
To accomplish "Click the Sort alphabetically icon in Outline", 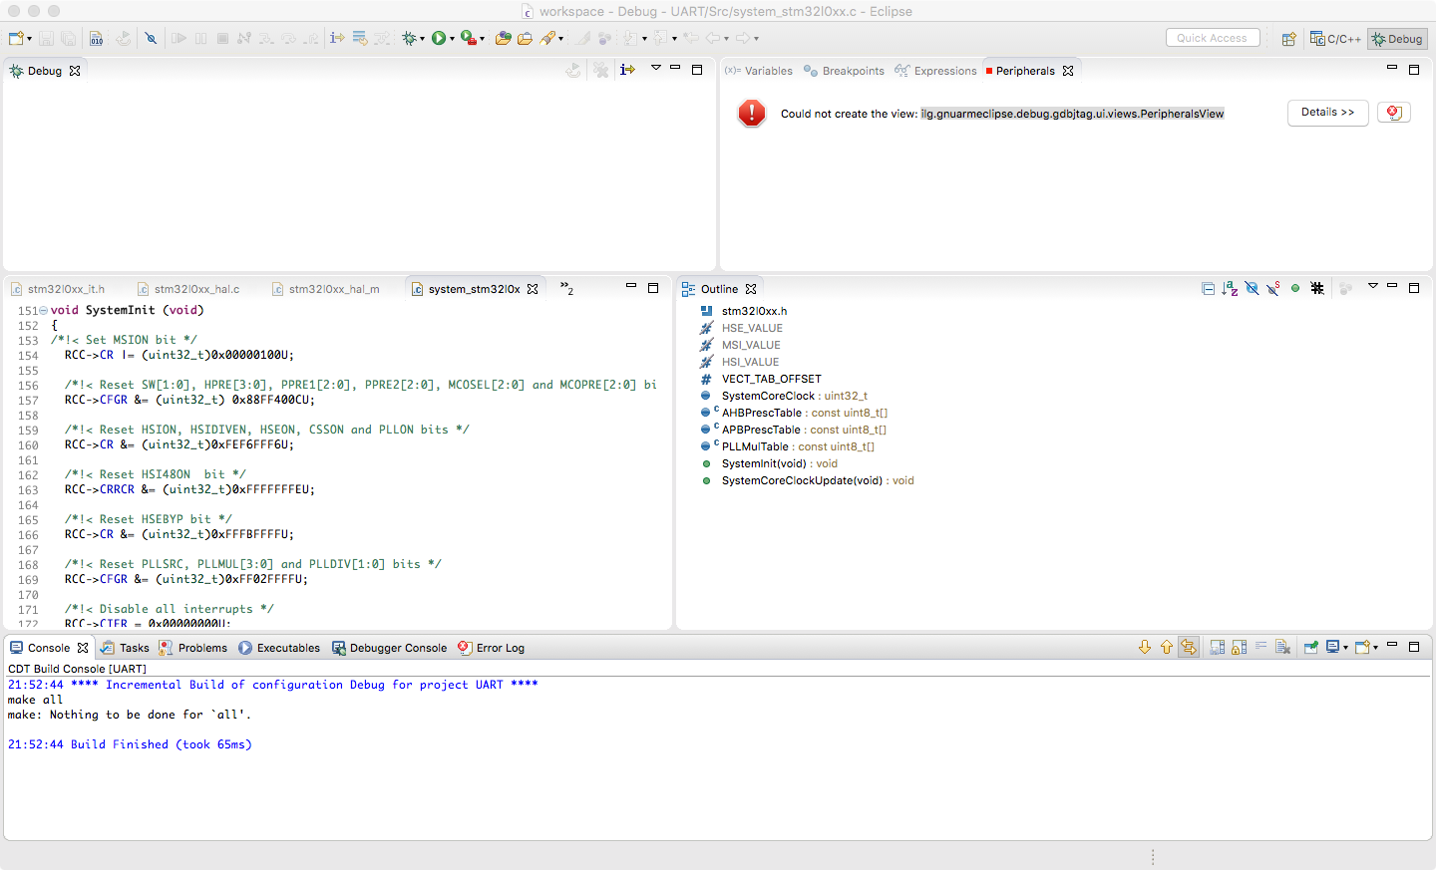I will 1230,289.
